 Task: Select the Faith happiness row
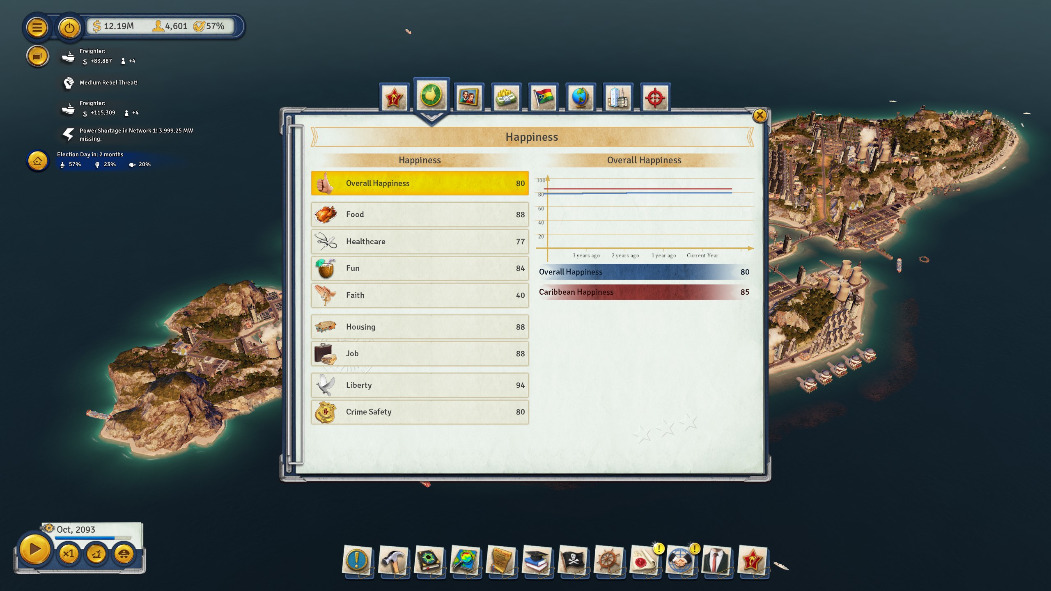[420, 295]
